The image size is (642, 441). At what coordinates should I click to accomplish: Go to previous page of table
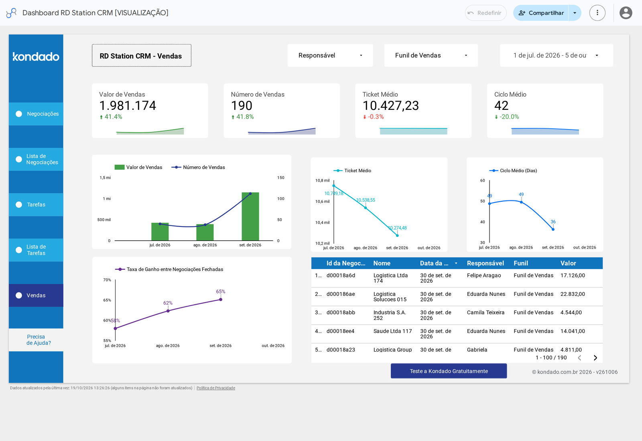[x=579, y=358]
